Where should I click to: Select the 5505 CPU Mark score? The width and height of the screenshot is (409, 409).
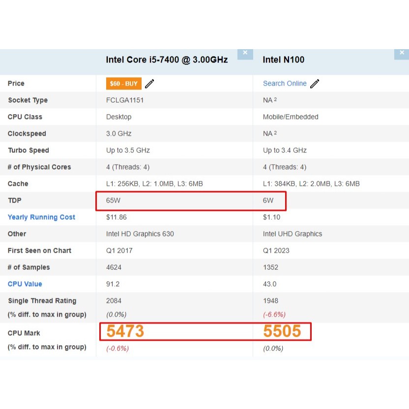pyautogui.click(x=282, y=332)
